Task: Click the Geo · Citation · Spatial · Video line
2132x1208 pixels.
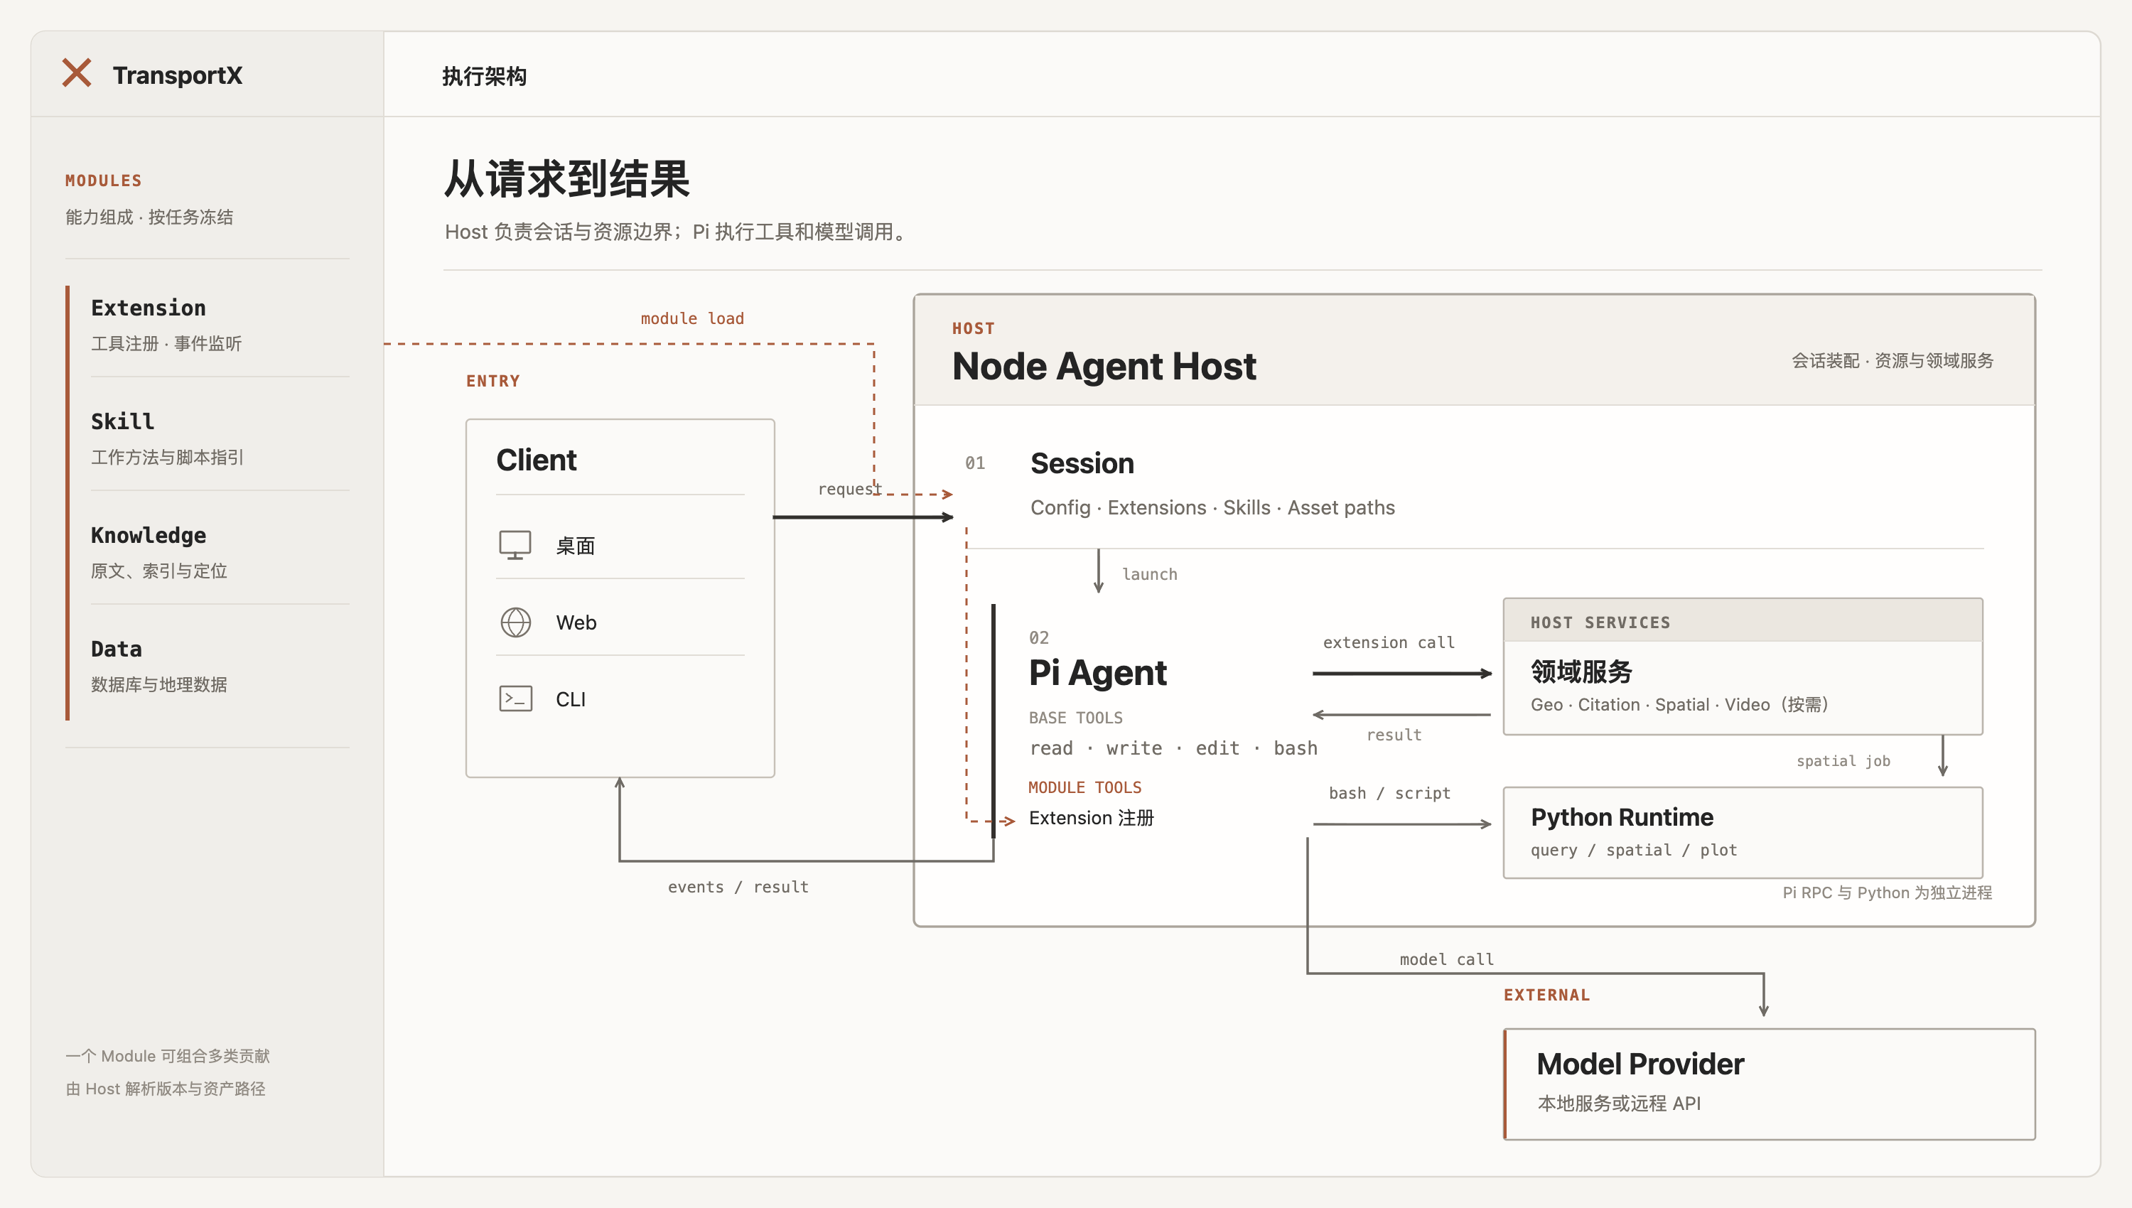Action: click(x=1680, y=705)
